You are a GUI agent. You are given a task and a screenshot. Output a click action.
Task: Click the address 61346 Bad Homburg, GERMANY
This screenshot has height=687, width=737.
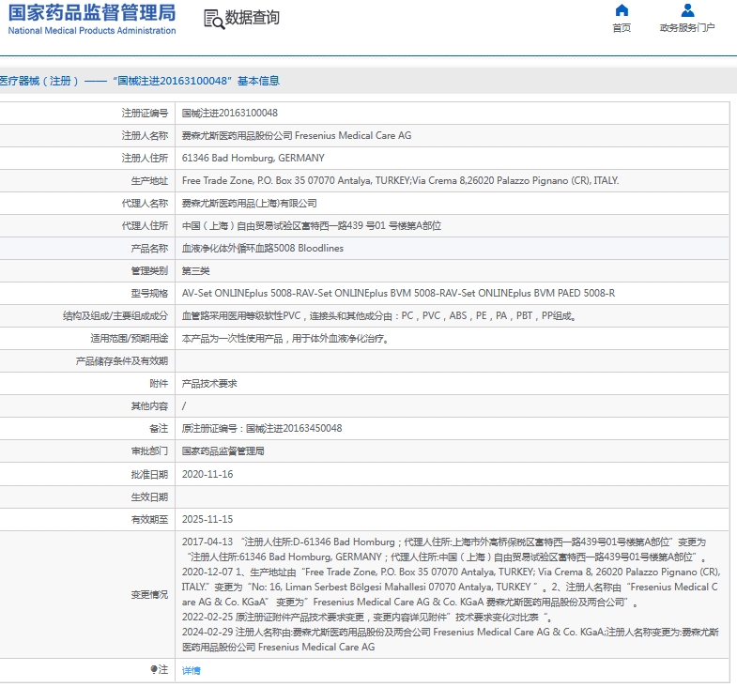(x=253, y=158)
